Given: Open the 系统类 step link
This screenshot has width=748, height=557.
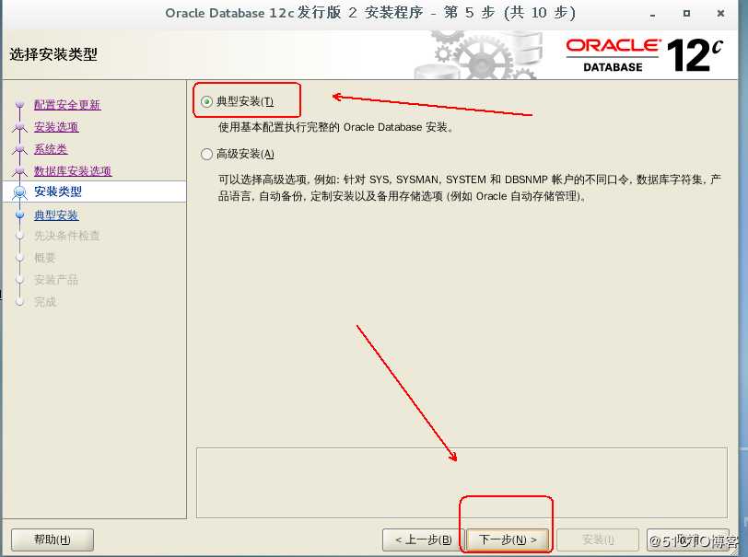Looking at the screenshot, I should click(x=51, y=149).
